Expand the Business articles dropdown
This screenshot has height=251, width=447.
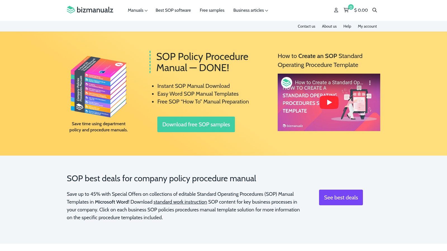251,10
